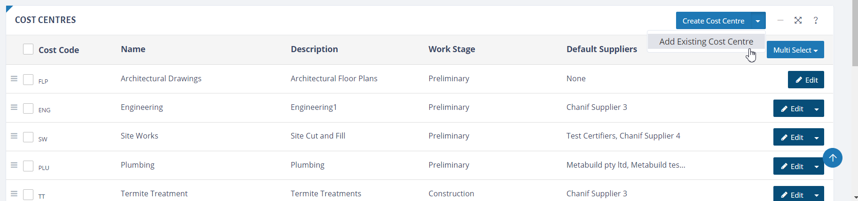Click the drag handle on Plumbing row
This screenshot has height=201, width=858.
pyautogui.click(x=14, y=165)
